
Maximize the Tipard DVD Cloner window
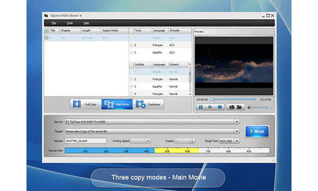point(268,15)
